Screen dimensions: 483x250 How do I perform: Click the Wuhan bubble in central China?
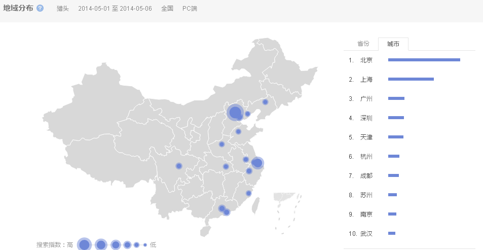tap(226, 166)
